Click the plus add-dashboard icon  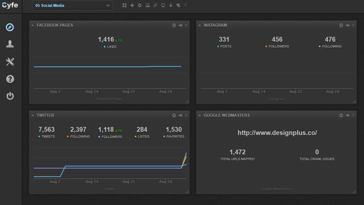[x=132, y=5]
